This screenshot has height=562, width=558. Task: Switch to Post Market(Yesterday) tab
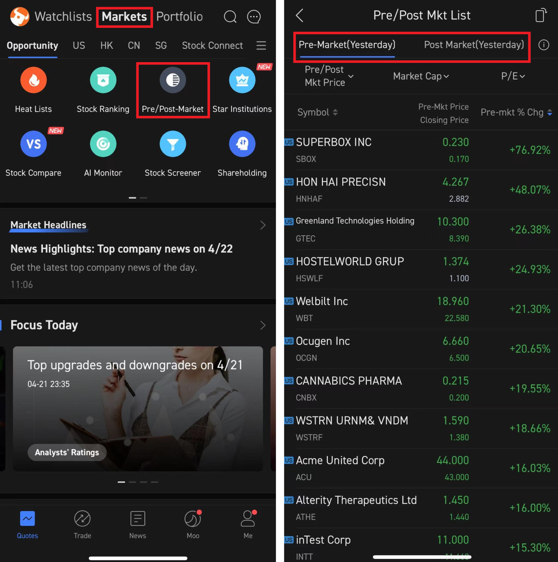[x=474, y=45]
